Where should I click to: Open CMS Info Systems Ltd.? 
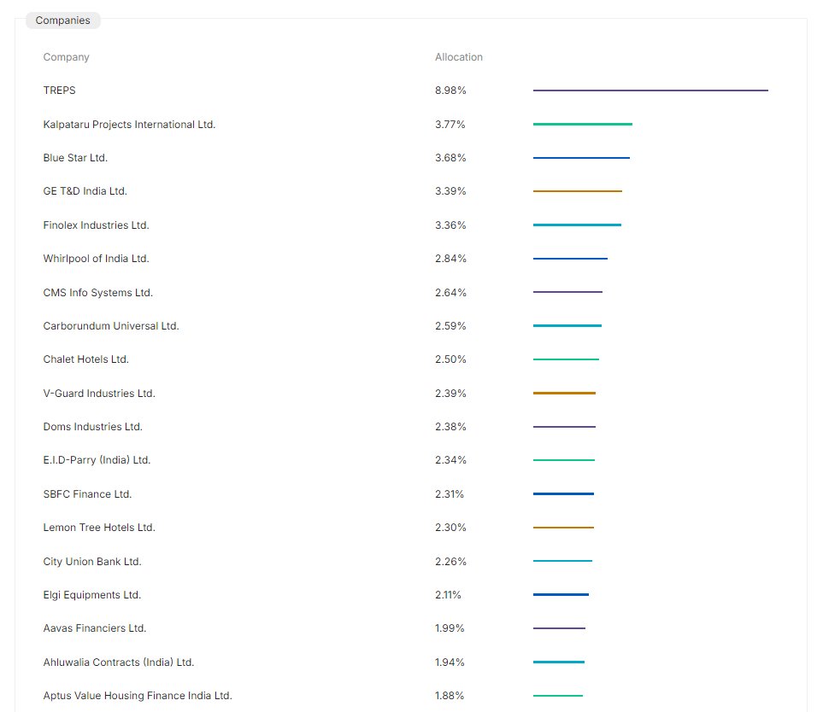pyautogui.click(x=97, y=293)
